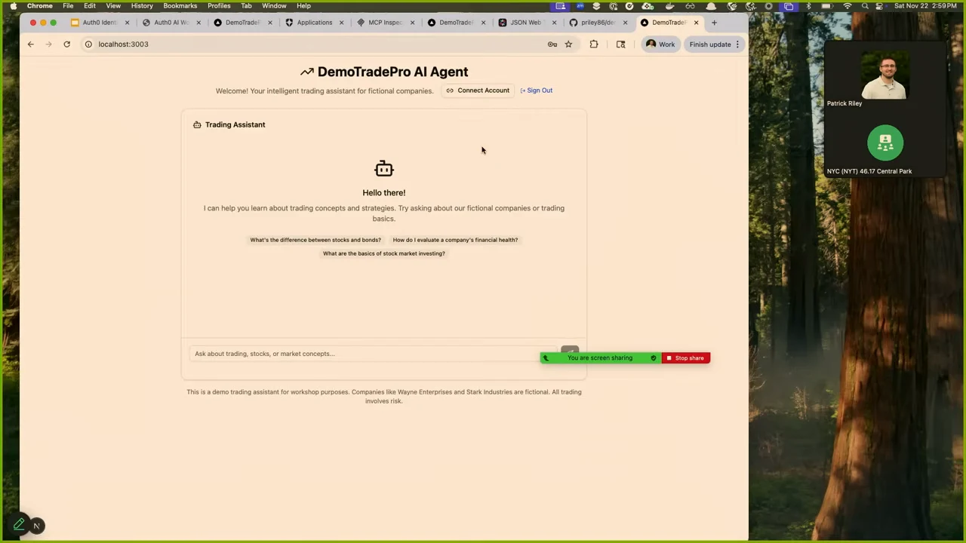Click the trend chart icon beside DemoTradePro title
Image resolution: width=966 pixels, height=543 pixels.
(x=306, y=72)
